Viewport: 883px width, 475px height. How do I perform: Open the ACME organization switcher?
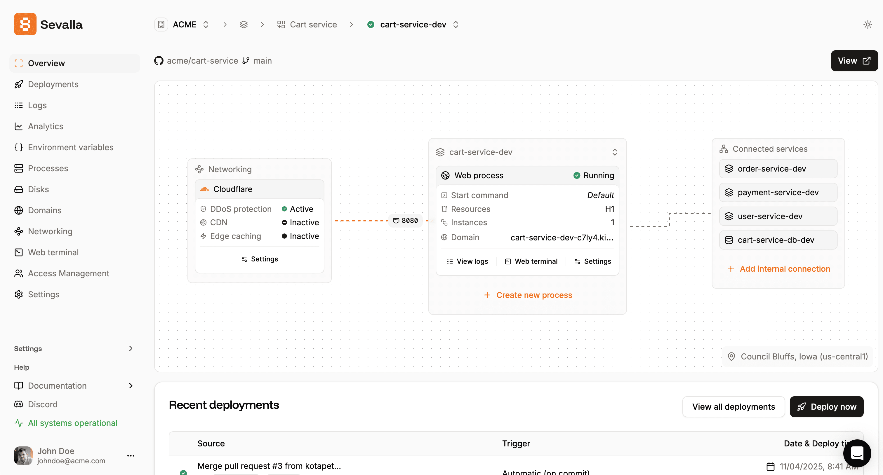pyautogui.click(x=206, y=24)
